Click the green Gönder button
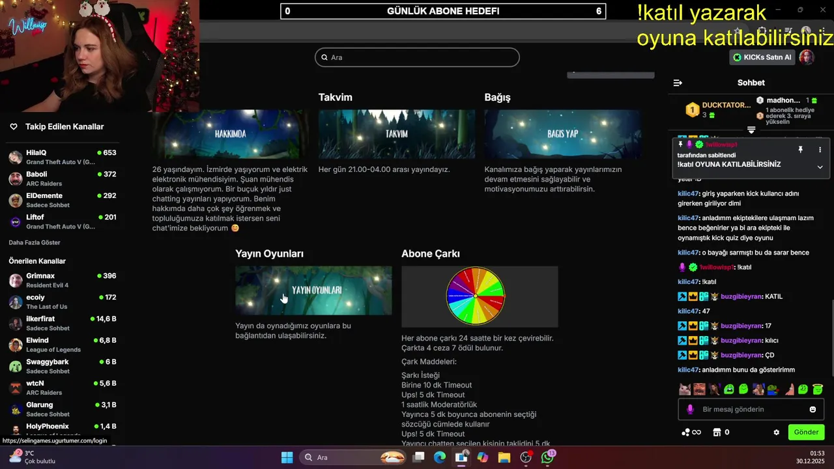Image resolution: width=834 pixels, height=469 pixels. [x=806, y=432]
